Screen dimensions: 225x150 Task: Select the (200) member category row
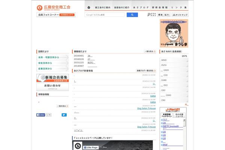[174, 95]
